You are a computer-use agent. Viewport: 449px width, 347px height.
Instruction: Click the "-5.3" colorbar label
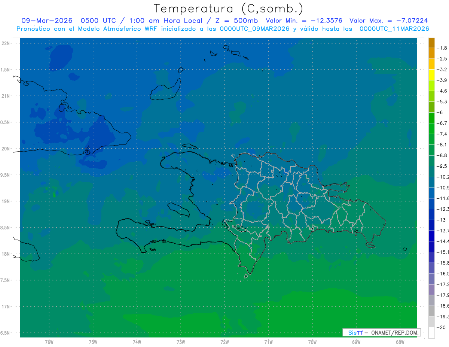click(442, 102)
